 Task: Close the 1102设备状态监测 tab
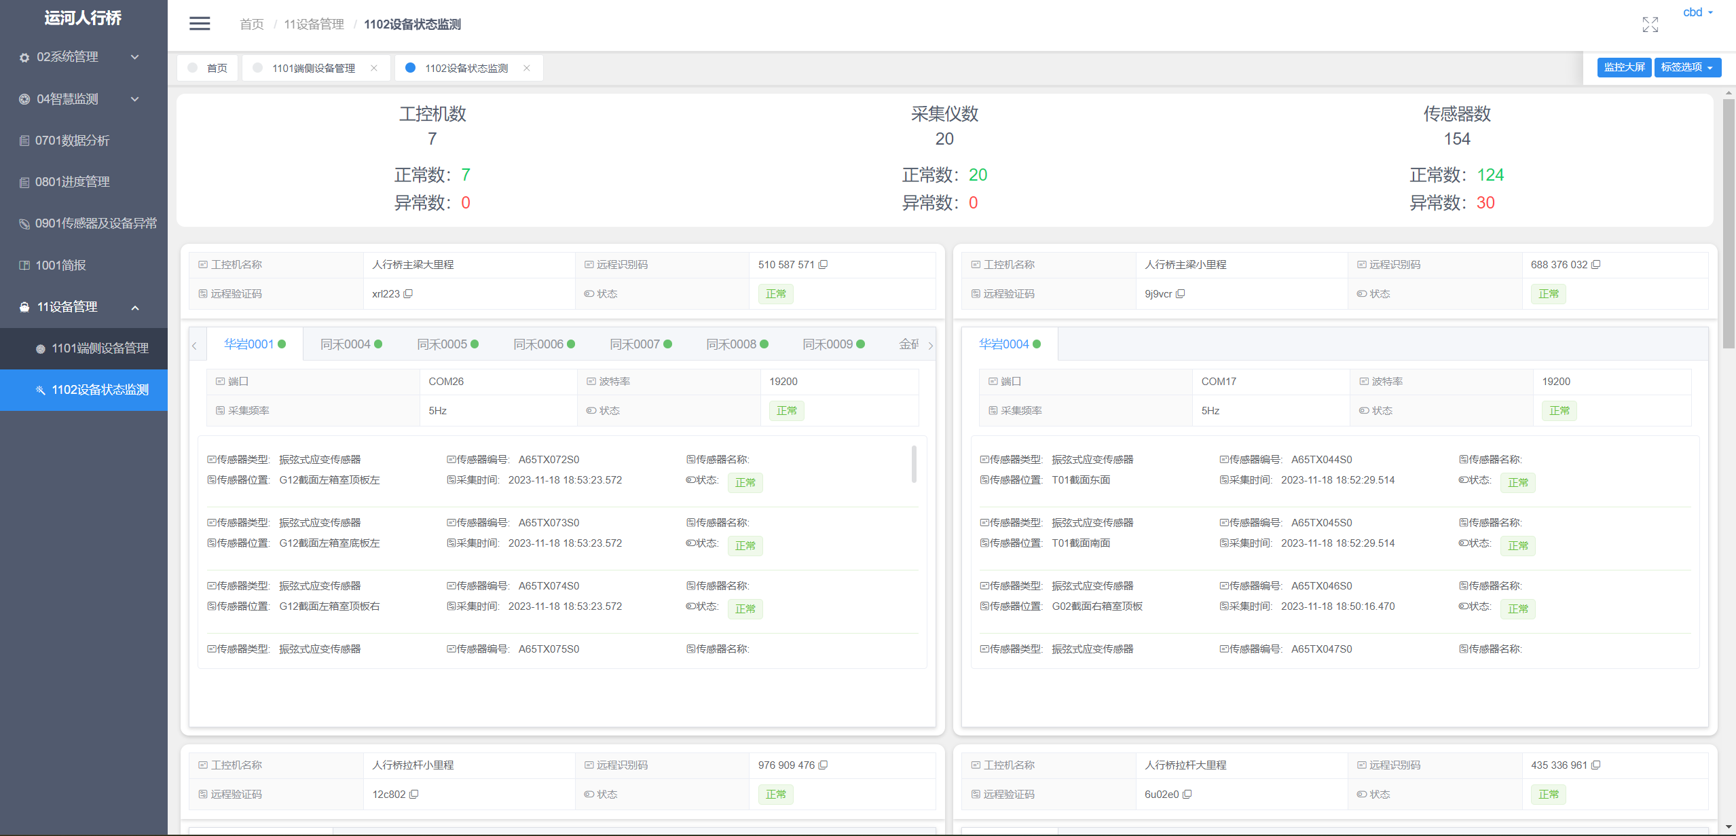click(x=527, y=68)
